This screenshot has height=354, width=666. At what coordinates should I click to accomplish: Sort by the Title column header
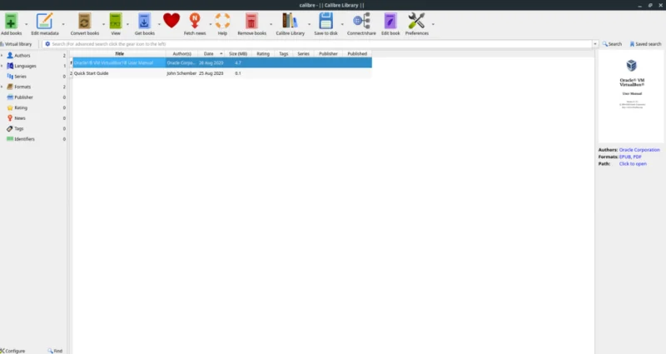click(x=119, y=53)
